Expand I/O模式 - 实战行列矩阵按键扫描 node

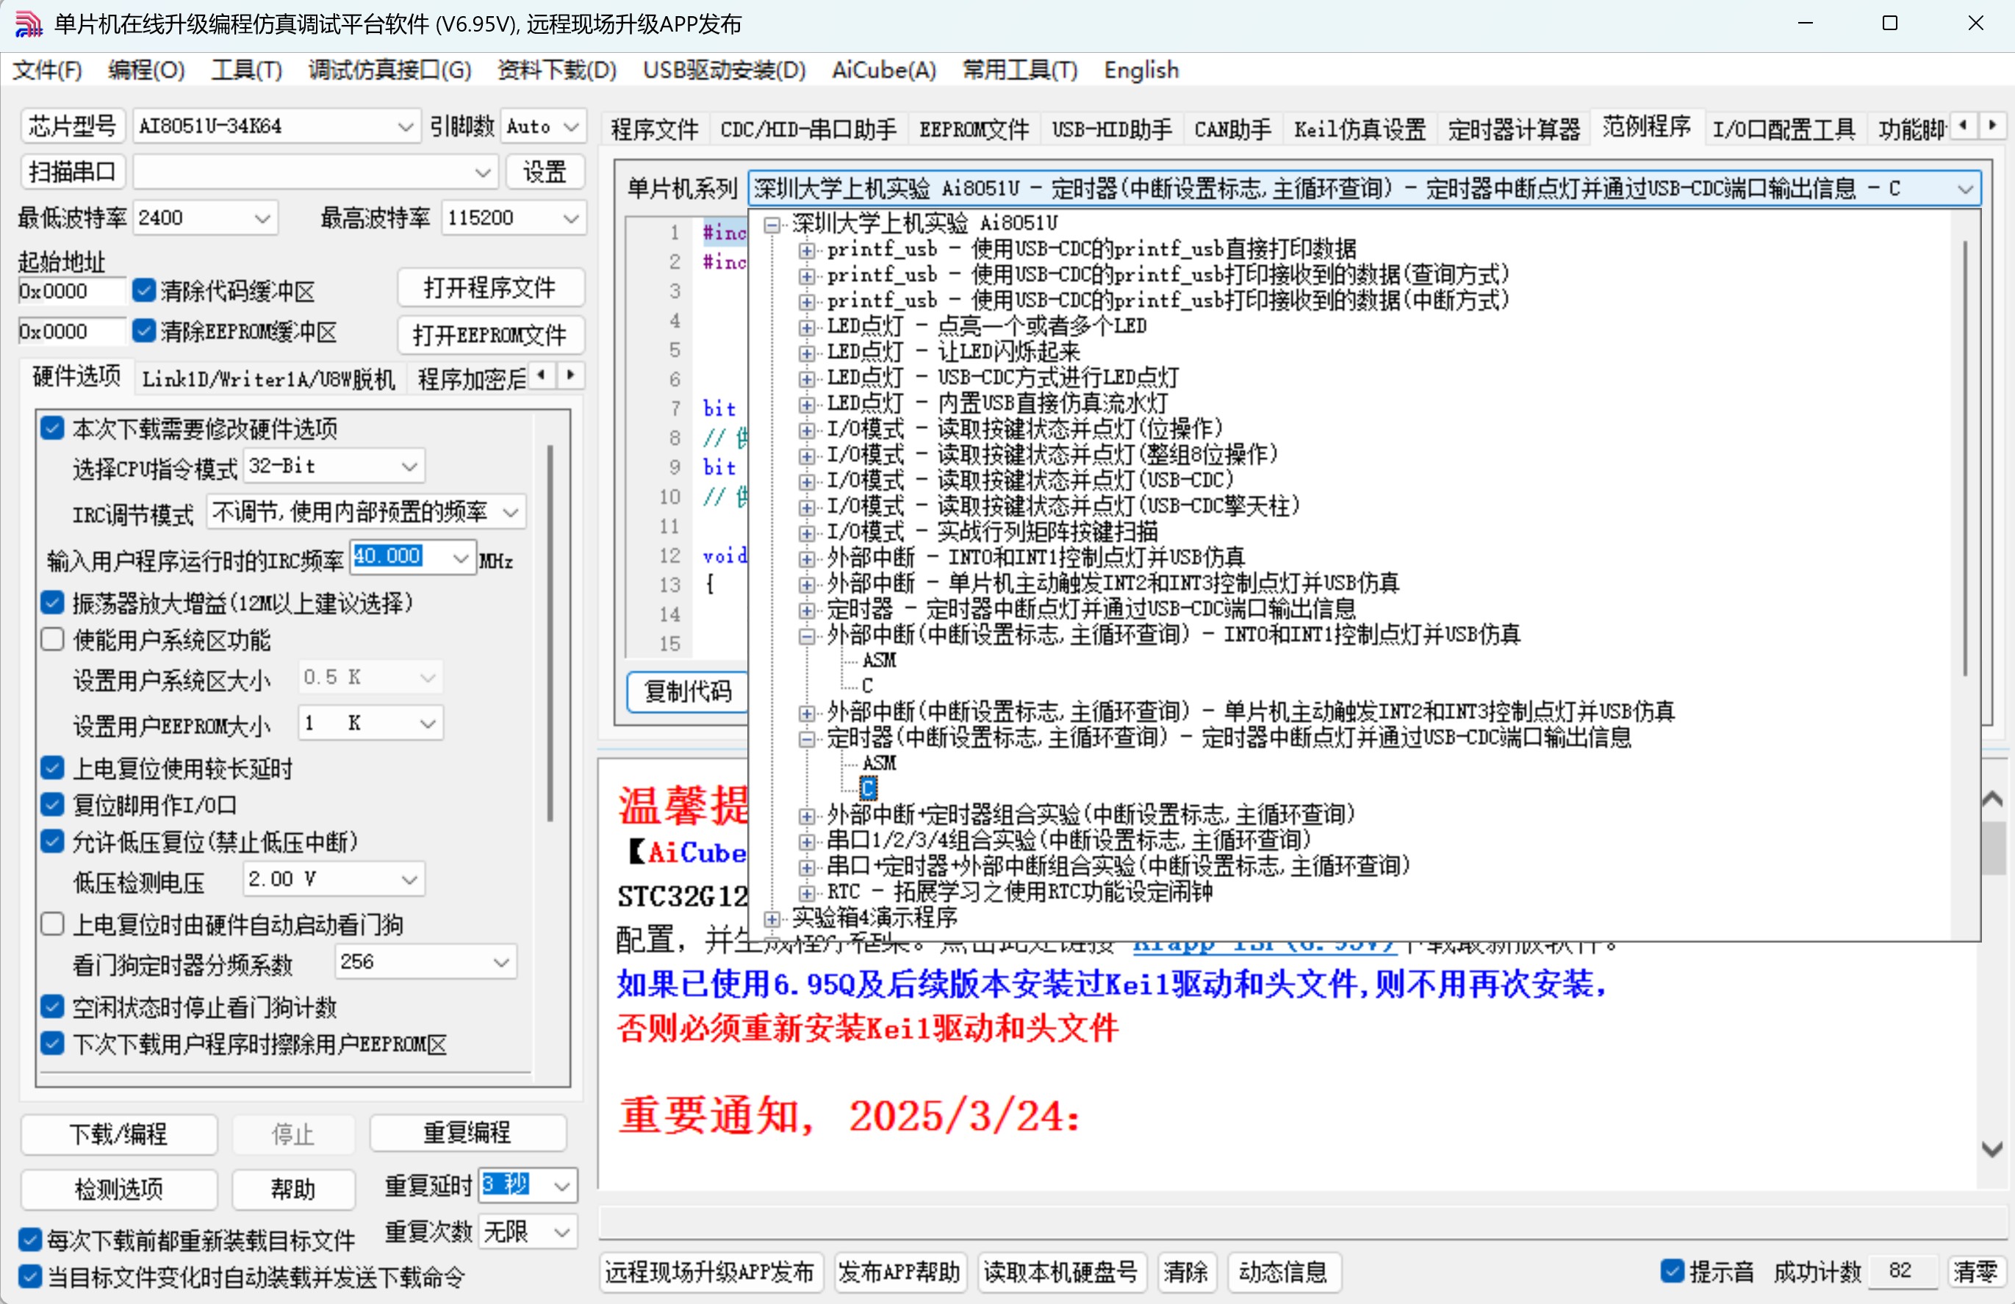coord(807,533)
